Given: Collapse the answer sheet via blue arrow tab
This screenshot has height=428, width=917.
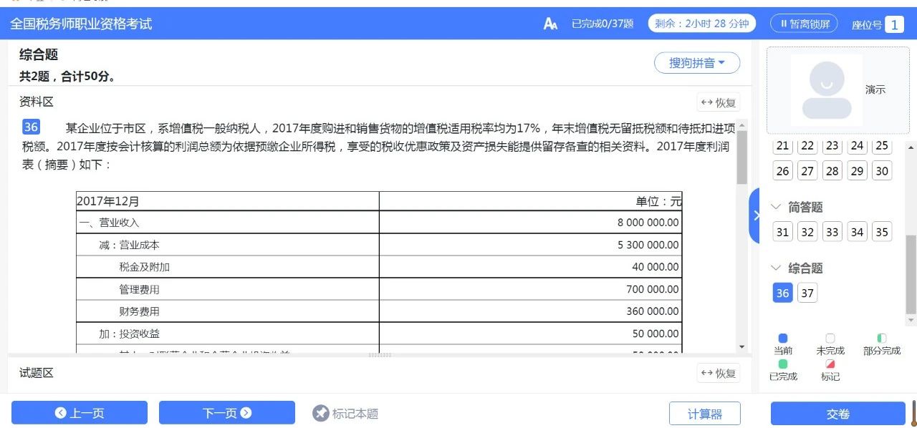Looking at the screenshot, I should (757, 215).
